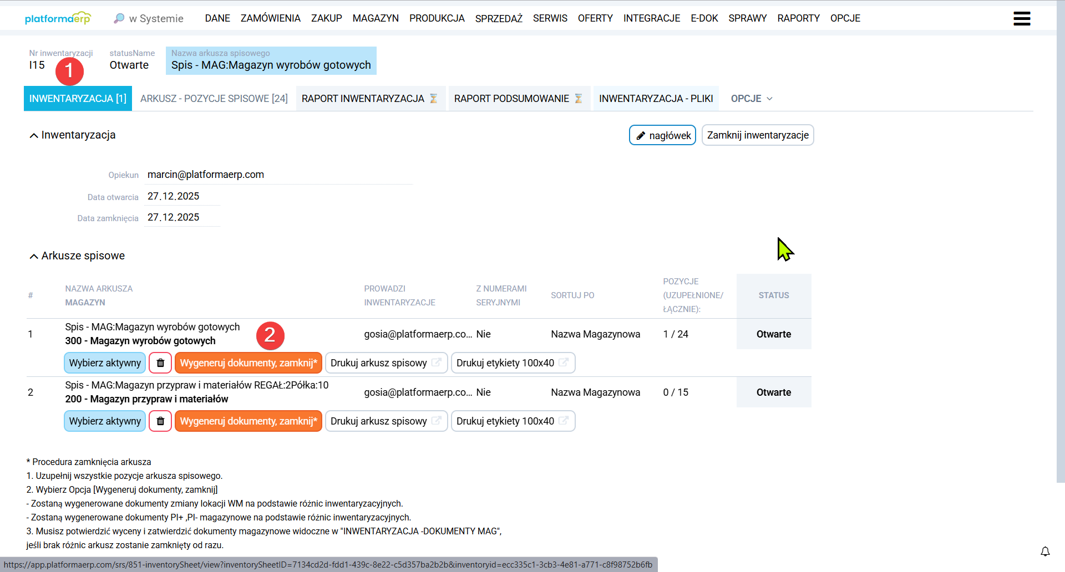Screen dimensions: 1065x572
Task: Click 'Wygeneruj dokumenty, zamknij' for sheet 1
Action: (x=248, y=362)
